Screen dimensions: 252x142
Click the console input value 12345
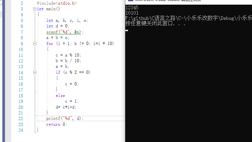click(132, 8)
